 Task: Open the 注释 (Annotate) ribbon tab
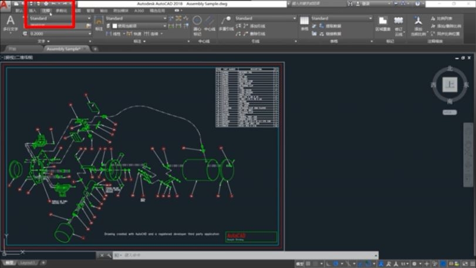46,11
